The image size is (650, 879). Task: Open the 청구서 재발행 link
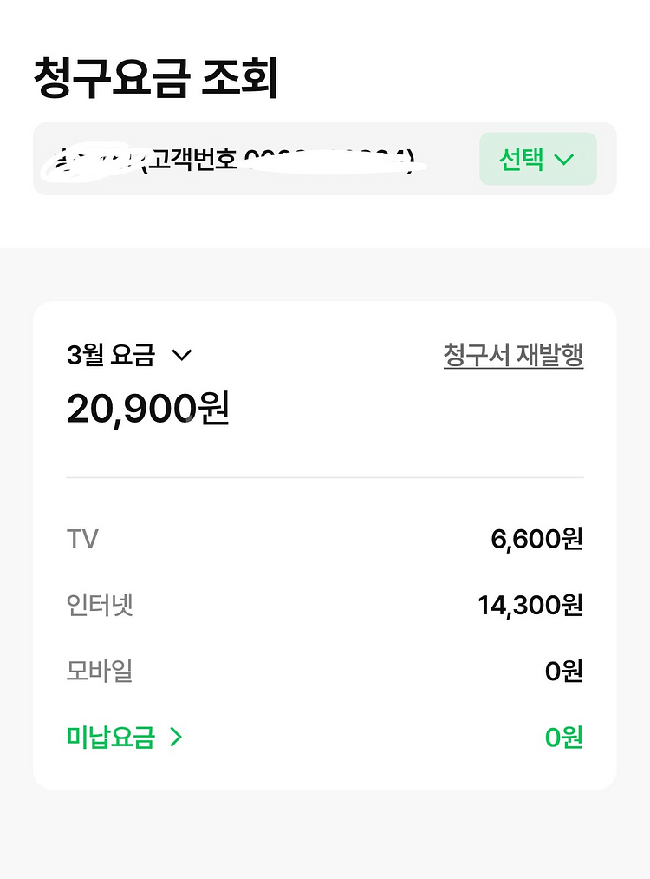coord(513,355)
